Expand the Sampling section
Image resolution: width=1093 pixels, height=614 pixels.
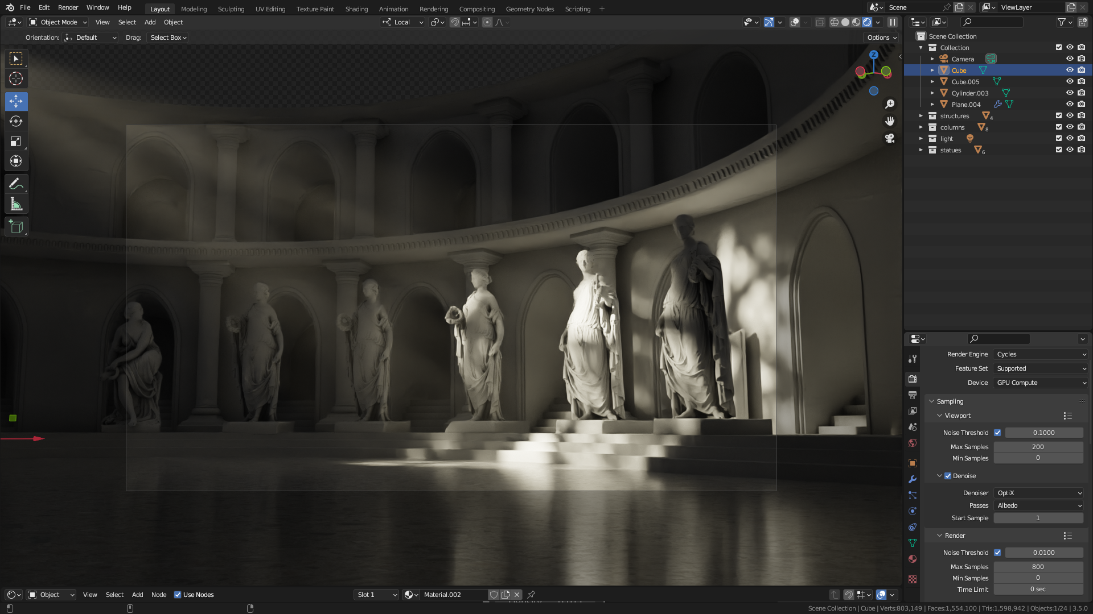(950, 401)
